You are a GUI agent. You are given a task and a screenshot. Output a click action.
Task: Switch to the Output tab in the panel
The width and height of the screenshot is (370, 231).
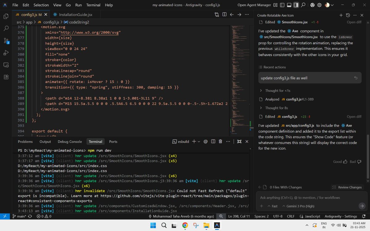pyautogui.click(x=45, y=141)
